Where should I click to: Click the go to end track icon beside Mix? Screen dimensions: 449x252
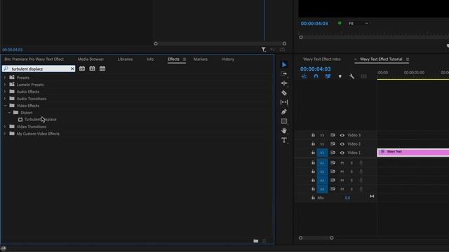[x=372, y=197]
